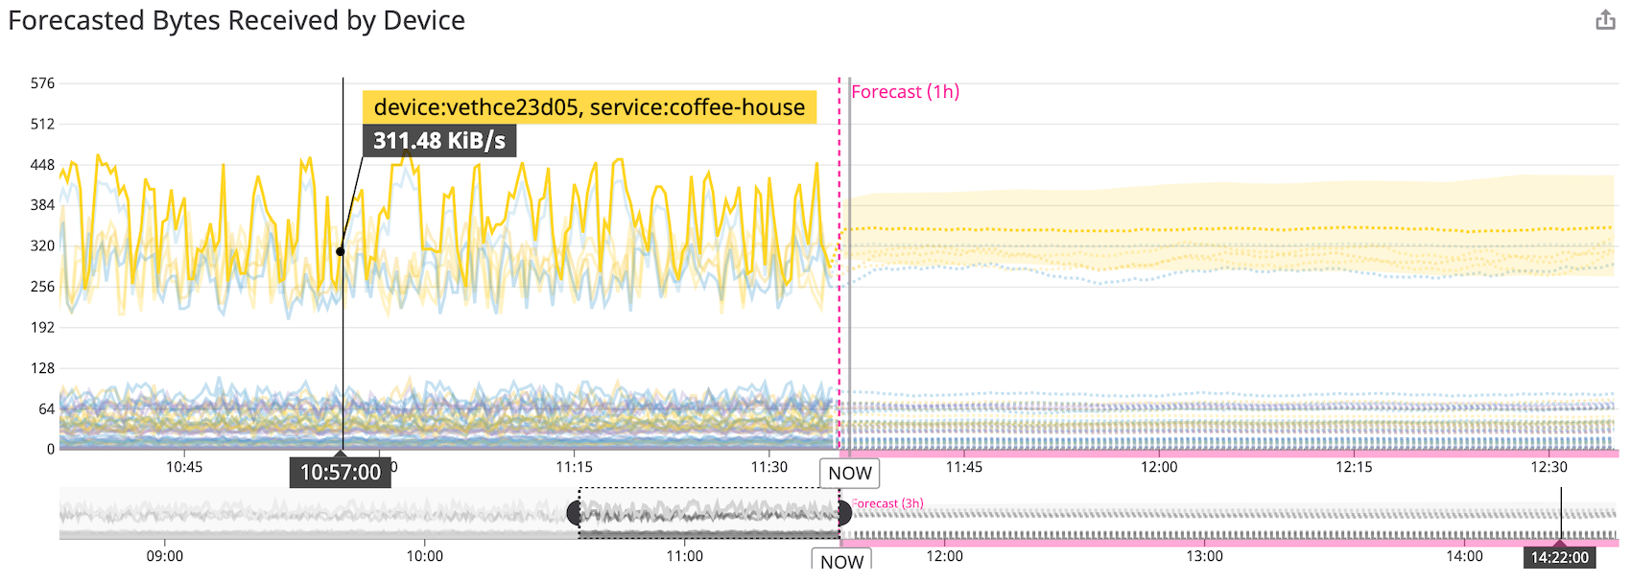Click the NOW button below main chart
This screenshot has height=582, width=1631.
pyautogui.click(x=849, y=474)
